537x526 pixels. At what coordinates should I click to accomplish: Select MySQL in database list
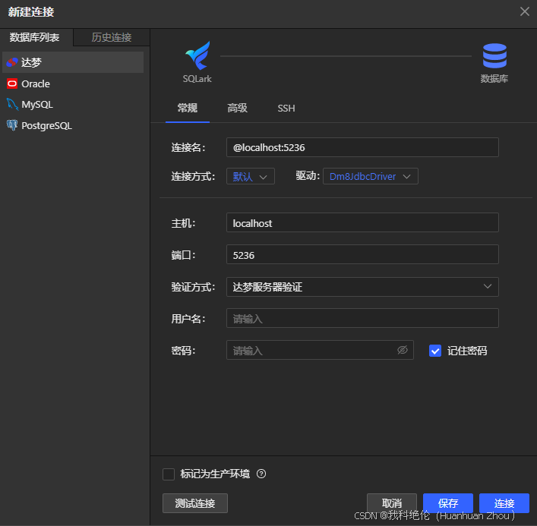click(x=73, y=105)
